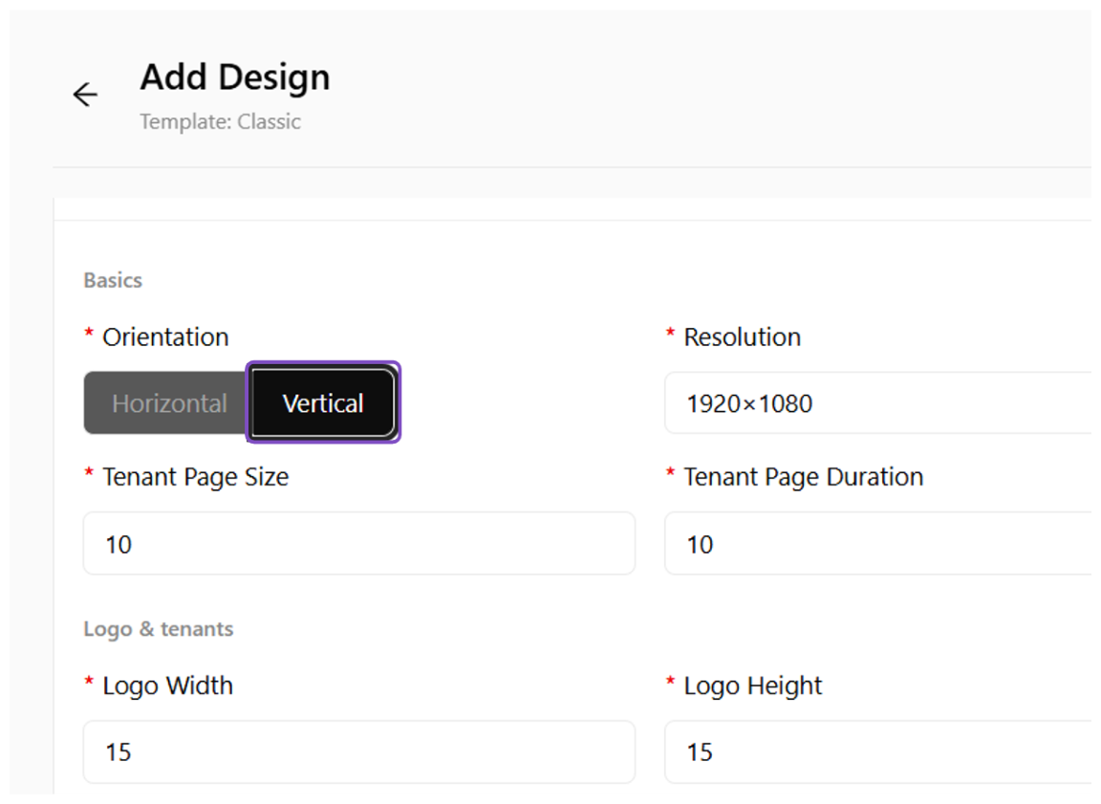
Task: Click the Logo Height label
Action: 753,685
